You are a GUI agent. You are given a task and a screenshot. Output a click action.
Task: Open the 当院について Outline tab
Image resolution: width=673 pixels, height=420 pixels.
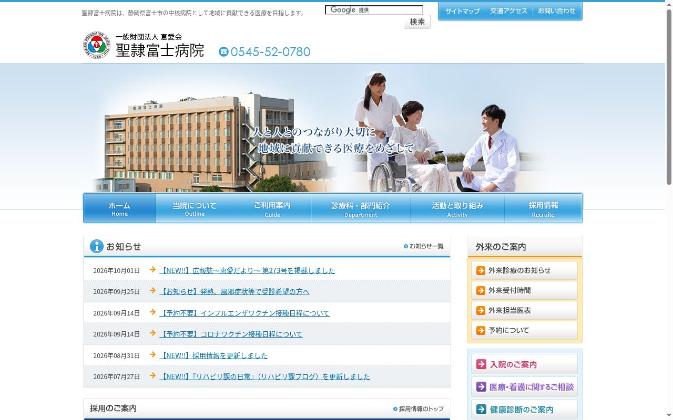click(x=195, y=208)
